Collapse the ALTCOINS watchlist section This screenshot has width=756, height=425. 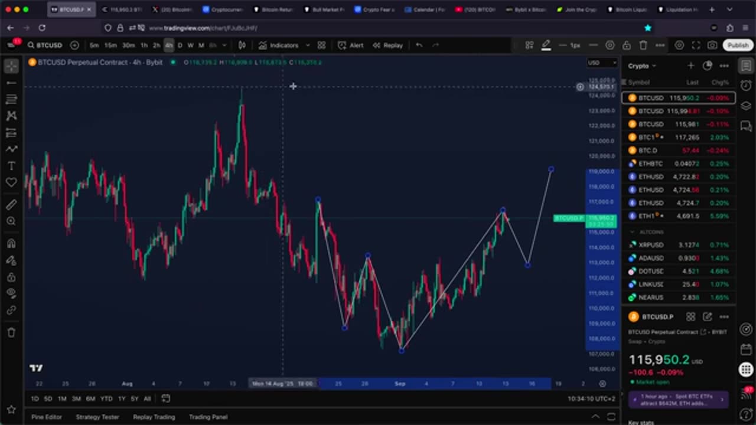632,232
